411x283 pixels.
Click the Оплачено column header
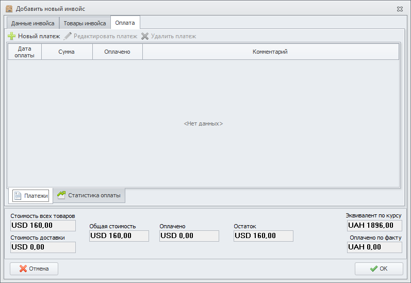(117, 52)
